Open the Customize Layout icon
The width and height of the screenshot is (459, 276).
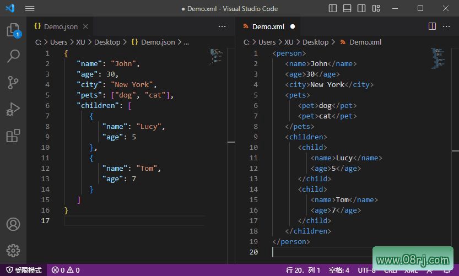(x=376, y=8)
